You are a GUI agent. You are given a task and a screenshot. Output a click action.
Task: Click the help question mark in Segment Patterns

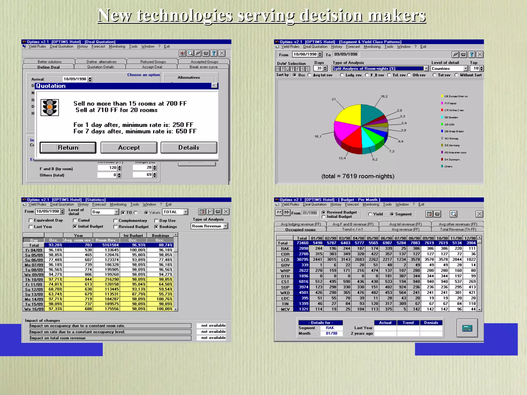[471, 55]
